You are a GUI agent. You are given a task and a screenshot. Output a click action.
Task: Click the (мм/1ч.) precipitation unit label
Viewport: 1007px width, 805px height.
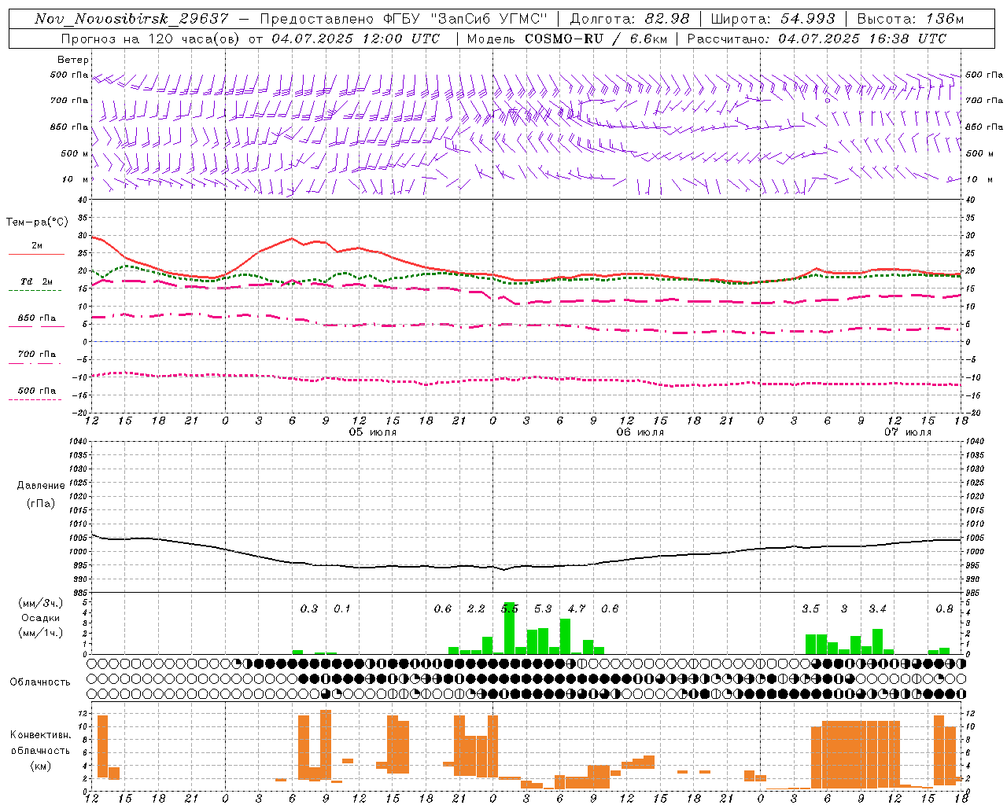(x=41, y=633)
